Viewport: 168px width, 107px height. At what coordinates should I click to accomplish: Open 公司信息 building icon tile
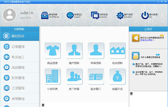pyautogui.click(x=53, y=76)
